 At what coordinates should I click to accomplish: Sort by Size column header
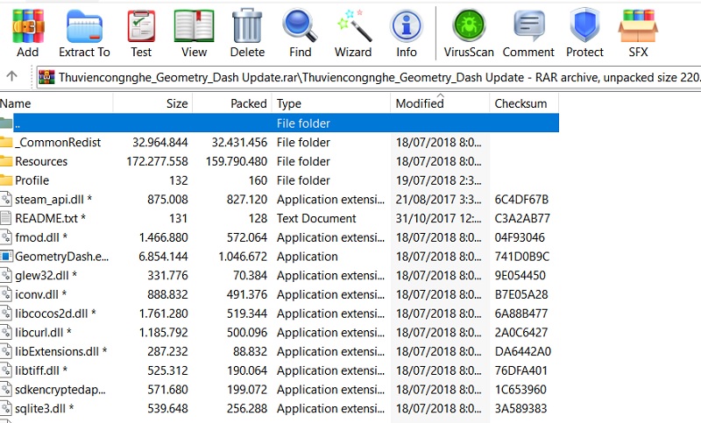pyautogui.click(x=152, y=103)
